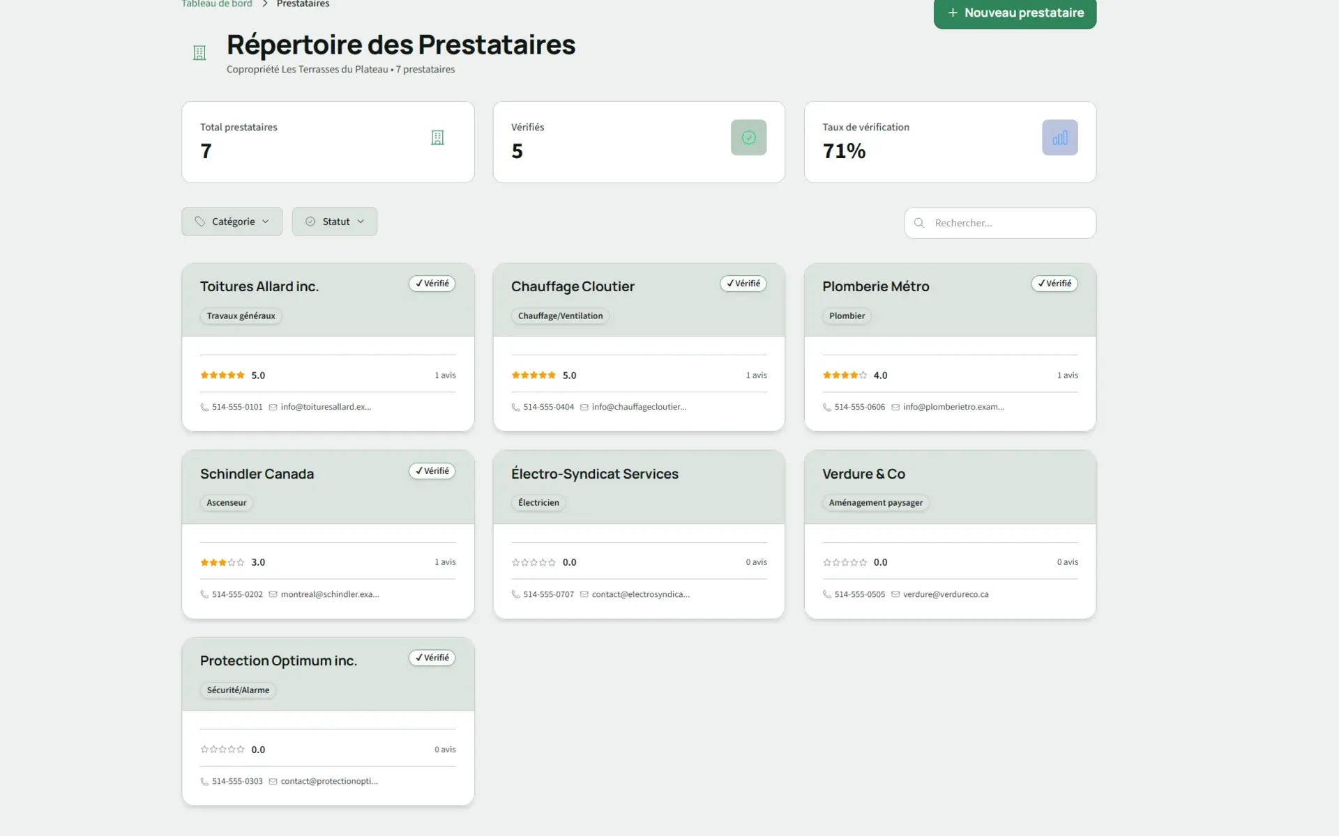Click the building icon beside page title
This screenshot has height=836, width=1339.
199,53
